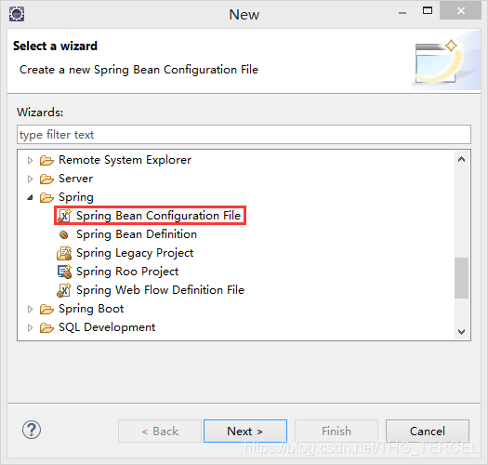Viewport: 488px width, 465px height.
Task: Select Spring Roo Project wizard
Action: pos(127,272)
